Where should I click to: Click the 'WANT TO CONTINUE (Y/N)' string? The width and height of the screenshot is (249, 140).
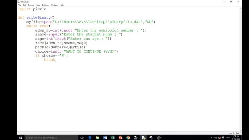pyautogui.click(x=90, y=51)
